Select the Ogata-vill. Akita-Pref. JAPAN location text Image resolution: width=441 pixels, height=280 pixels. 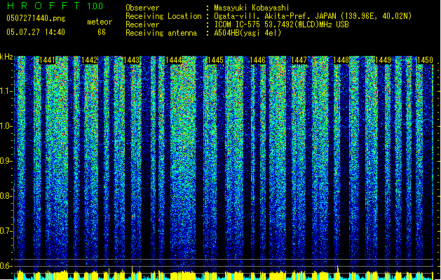pos(313,16)
